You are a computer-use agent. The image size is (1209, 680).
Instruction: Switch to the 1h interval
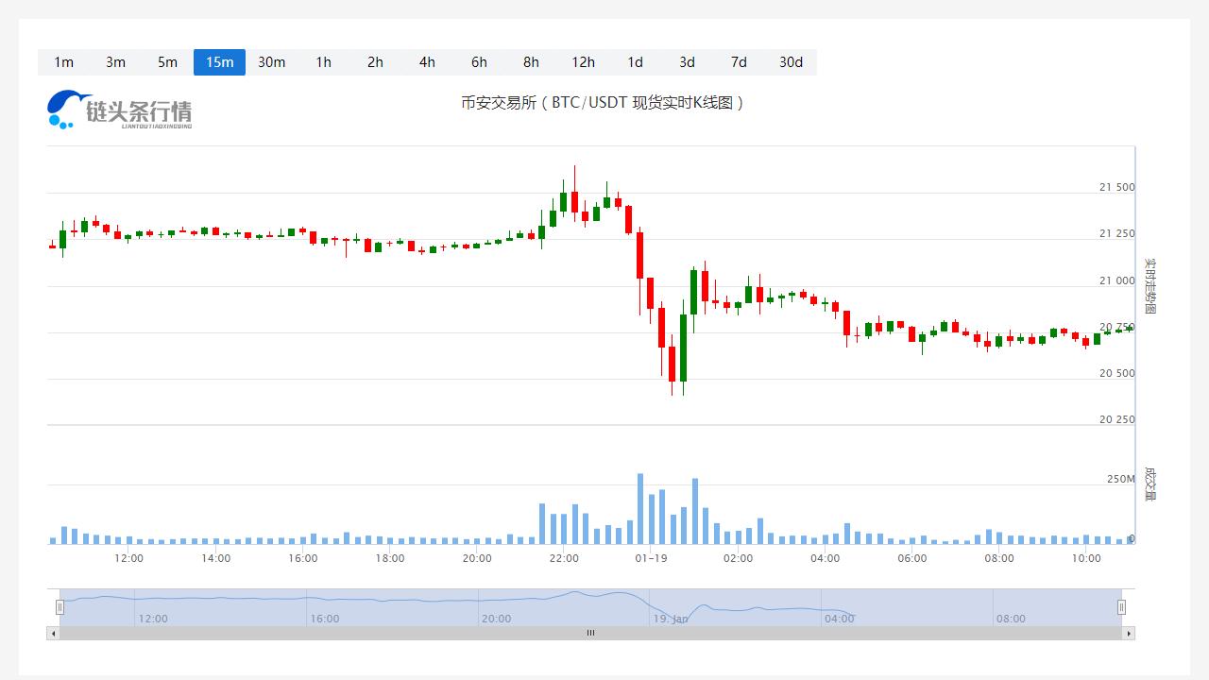click(x=323, y=62)
